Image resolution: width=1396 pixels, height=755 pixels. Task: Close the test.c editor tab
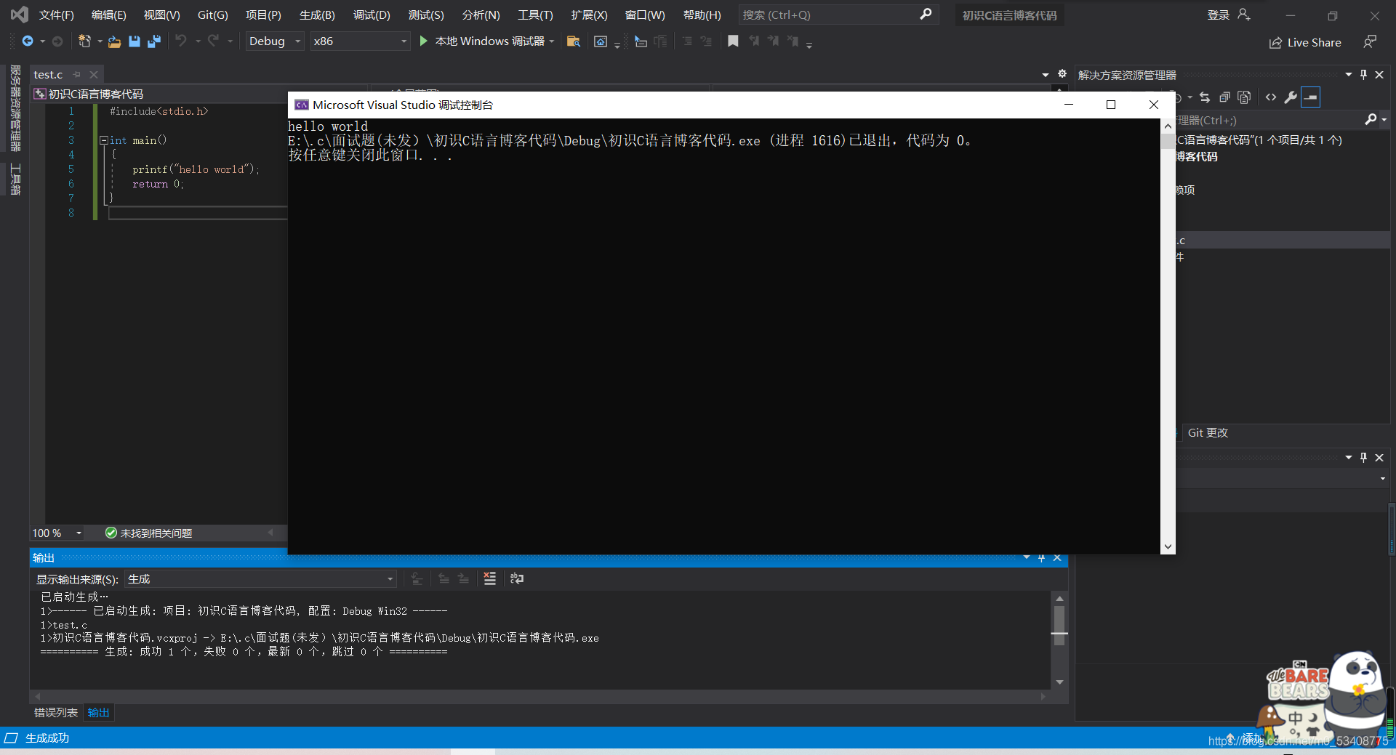[x=94, y=75]
